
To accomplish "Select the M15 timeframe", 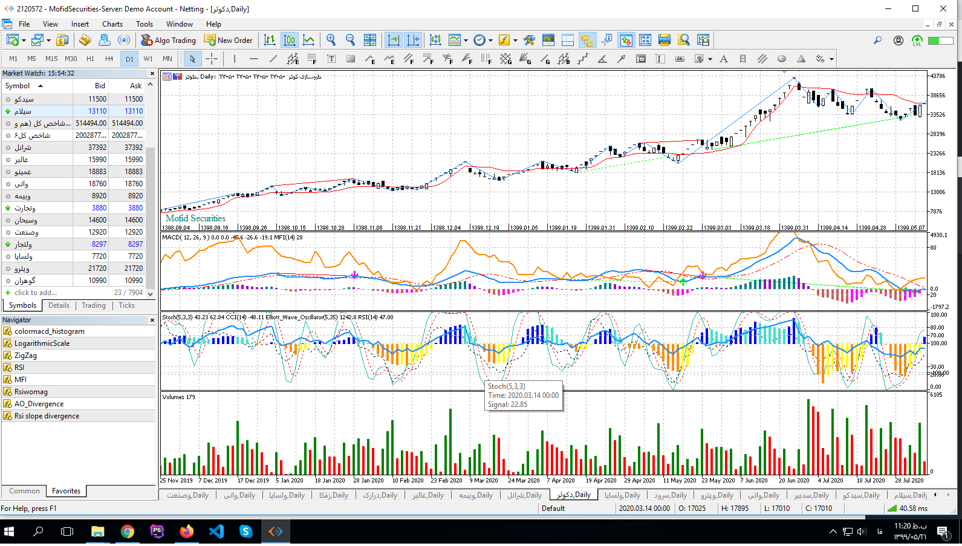I will (x=51, y=59).
